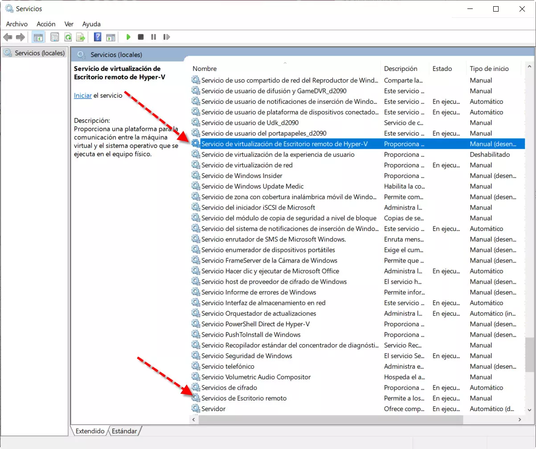Click the Export list toolbar icon
The image size is (536, 449).
81,37
